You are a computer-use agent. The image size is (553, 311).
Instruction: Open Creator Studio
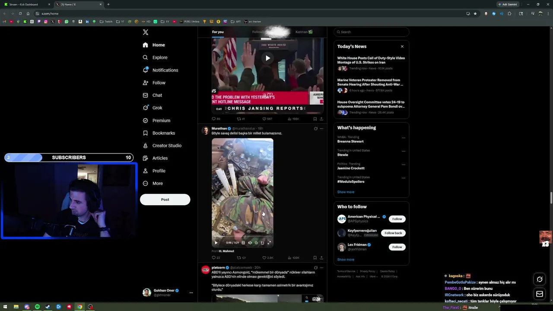click(162, 146)
